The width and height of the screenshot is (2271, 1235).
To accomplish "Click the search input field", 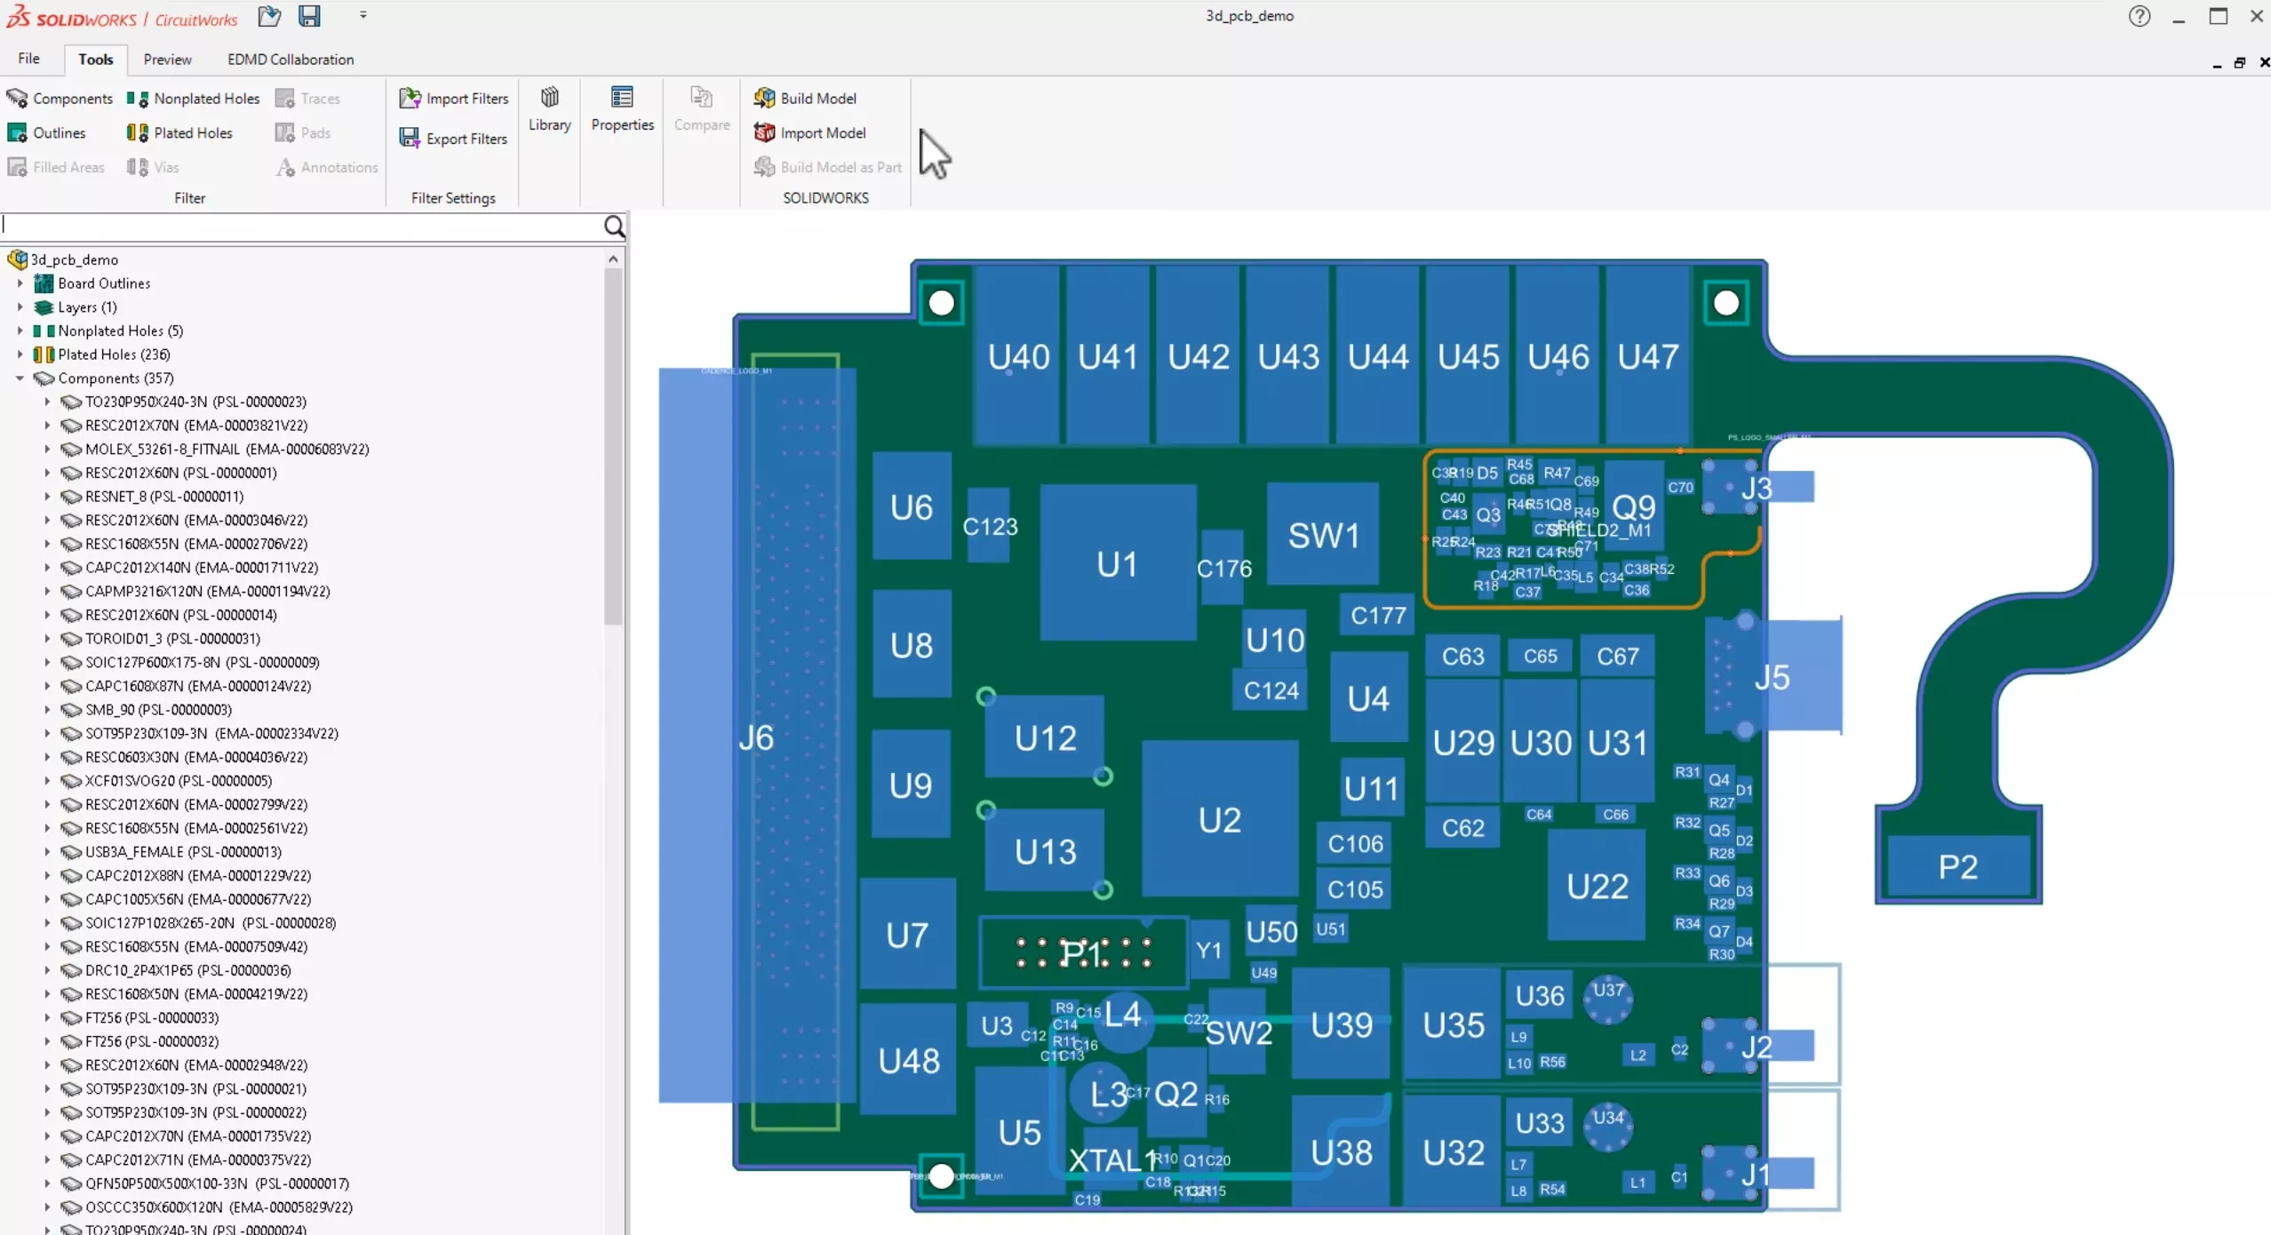I will [x=304, y=225].
